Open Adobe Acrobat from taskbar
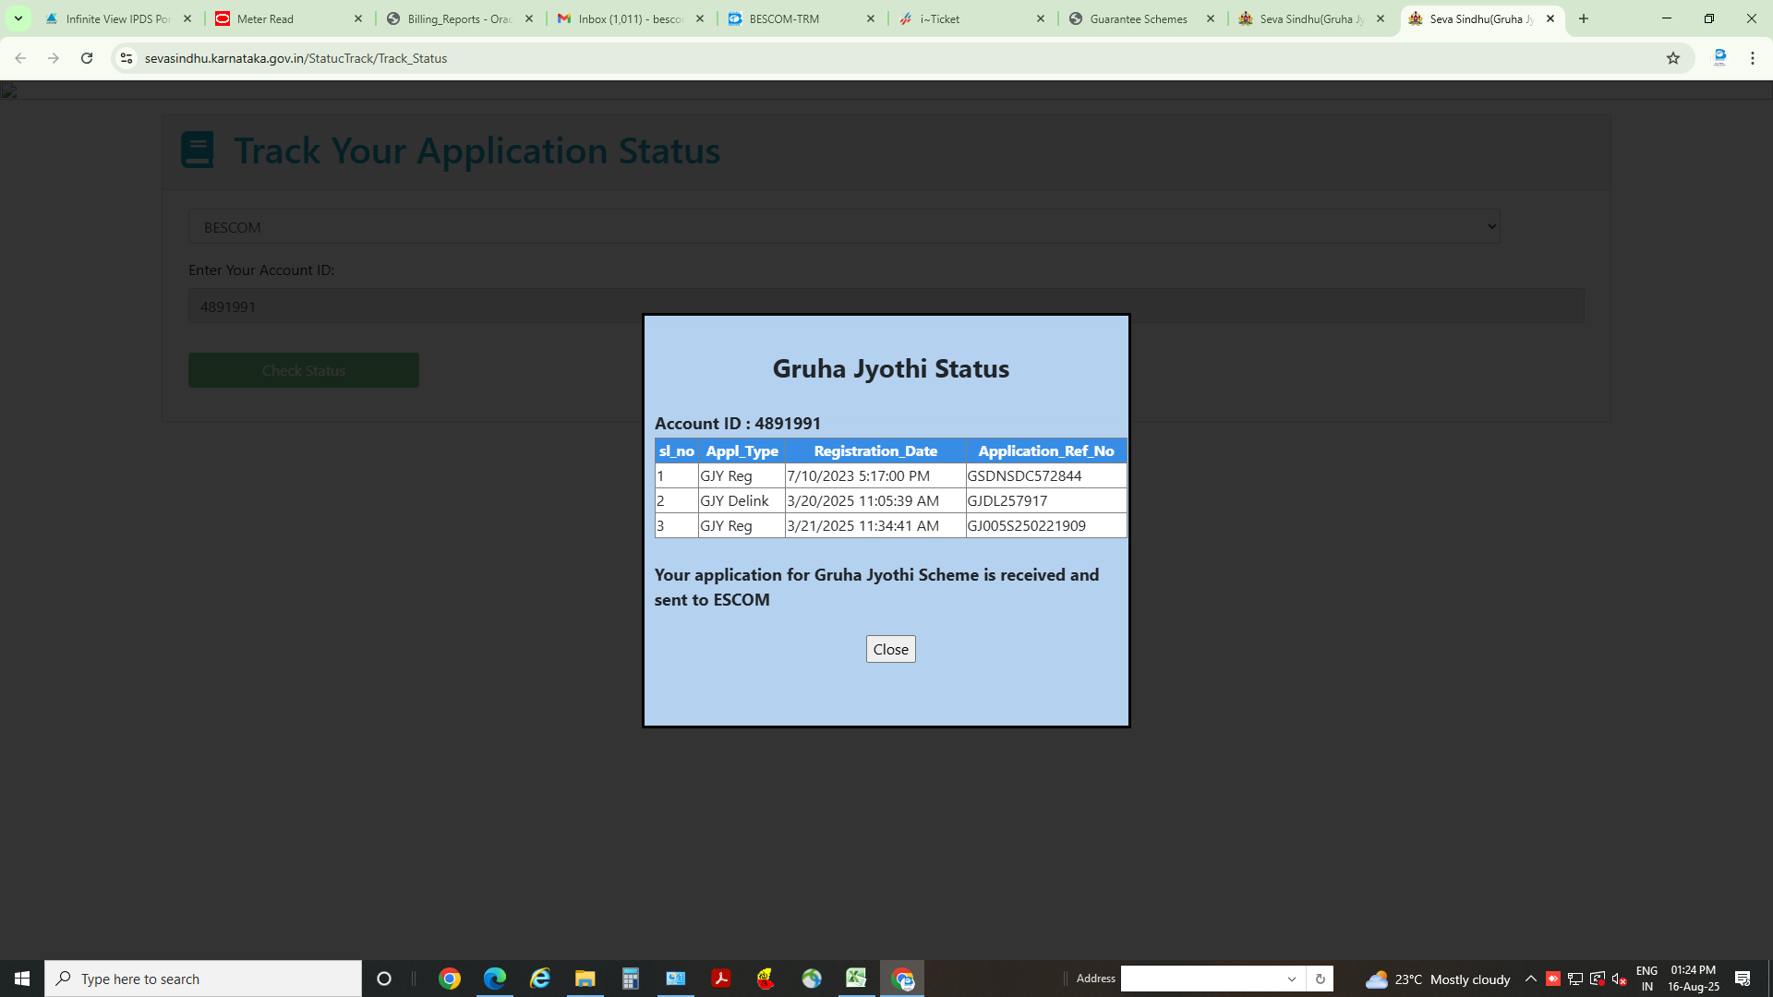The width and height of the screenshot is (1773, 997). pyautogui.click(x=721, y=979)
